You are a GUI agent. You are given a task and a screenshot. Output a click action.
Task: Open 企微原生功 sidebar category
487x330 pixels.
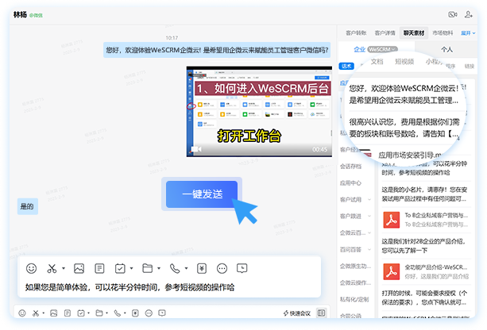pyautogui.click(x=355, y=266)
